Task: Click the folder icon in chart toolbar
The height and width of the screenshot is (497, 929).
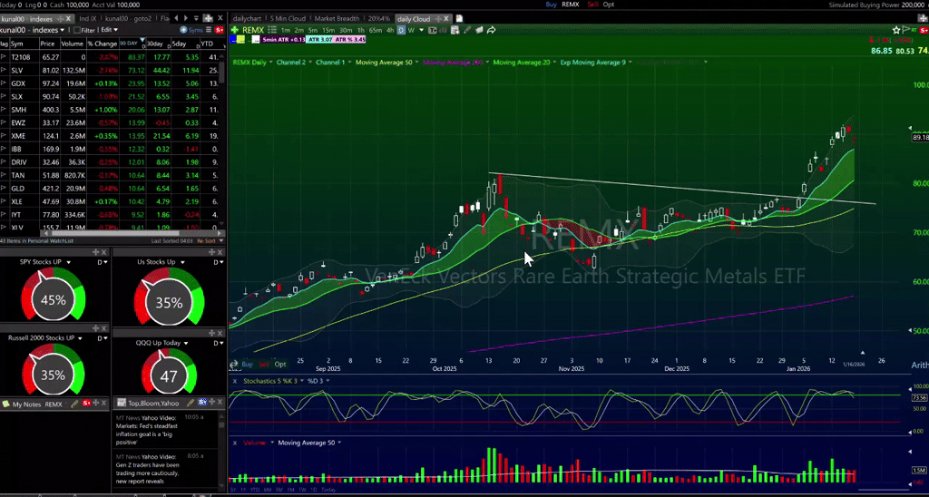Action: click(x=479, y=30)
